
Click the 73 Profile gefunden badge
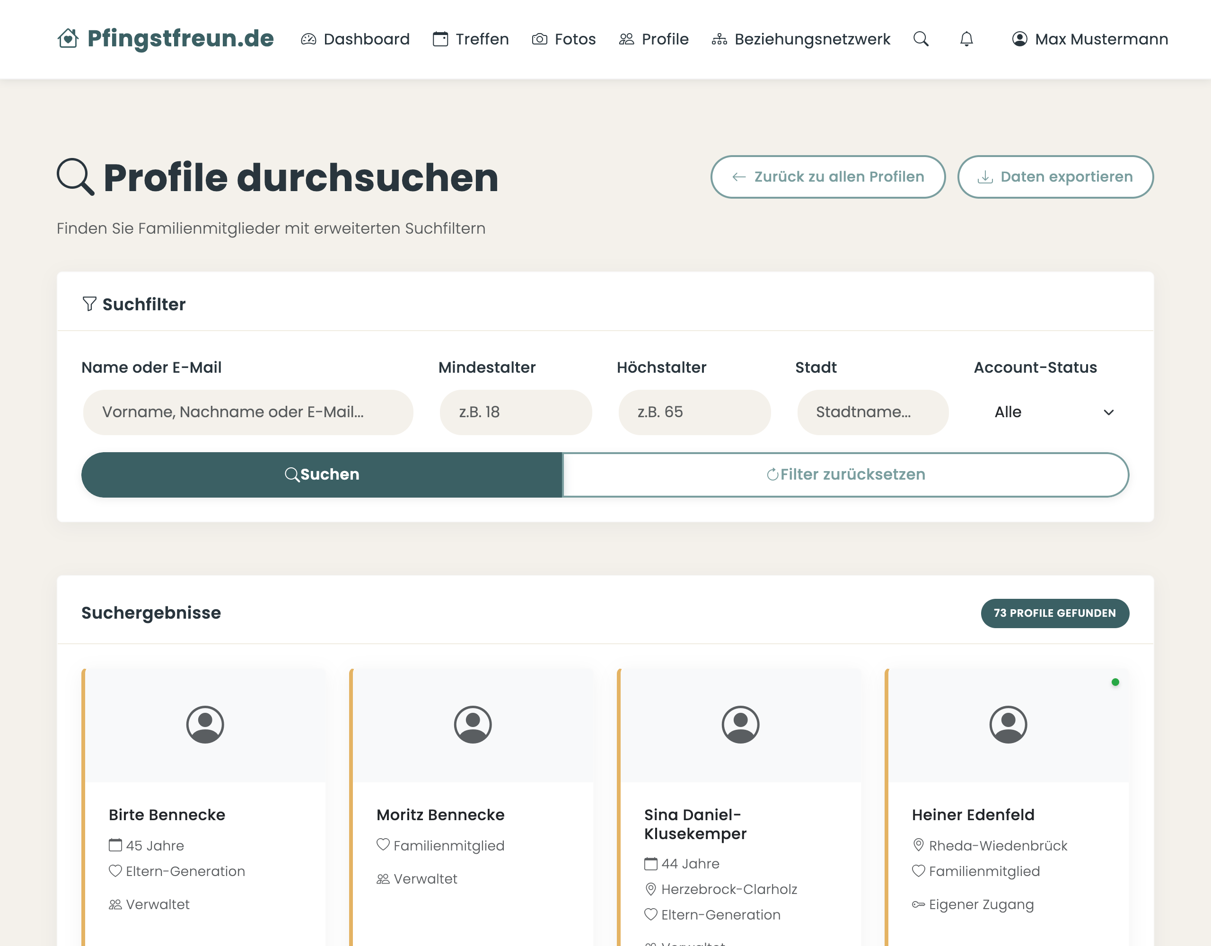1054,613
